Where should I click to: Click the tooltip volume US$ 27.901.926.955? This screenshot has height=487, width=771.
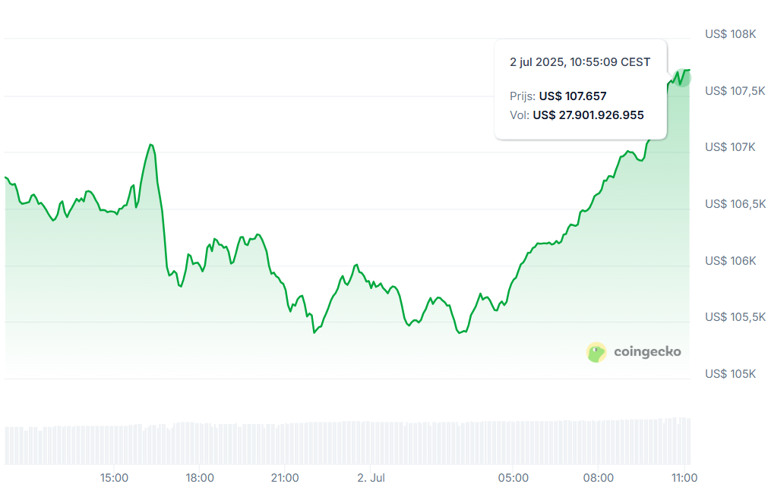pyautogui.click(x=589, y=115)
